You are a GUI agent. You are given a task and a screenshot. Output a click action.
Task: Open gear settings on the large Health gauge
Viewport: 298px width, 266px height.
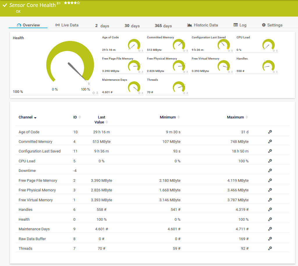[x=93, y=93]
